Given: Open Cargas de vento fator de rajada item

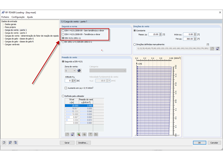Looking at the screenshot, I should pyautogui.click(x=32, y=36).
